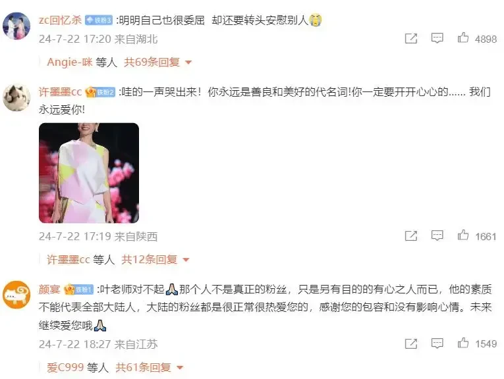
Task: Reply to the 颜宴 comment
Action: [x=437, y=343]
